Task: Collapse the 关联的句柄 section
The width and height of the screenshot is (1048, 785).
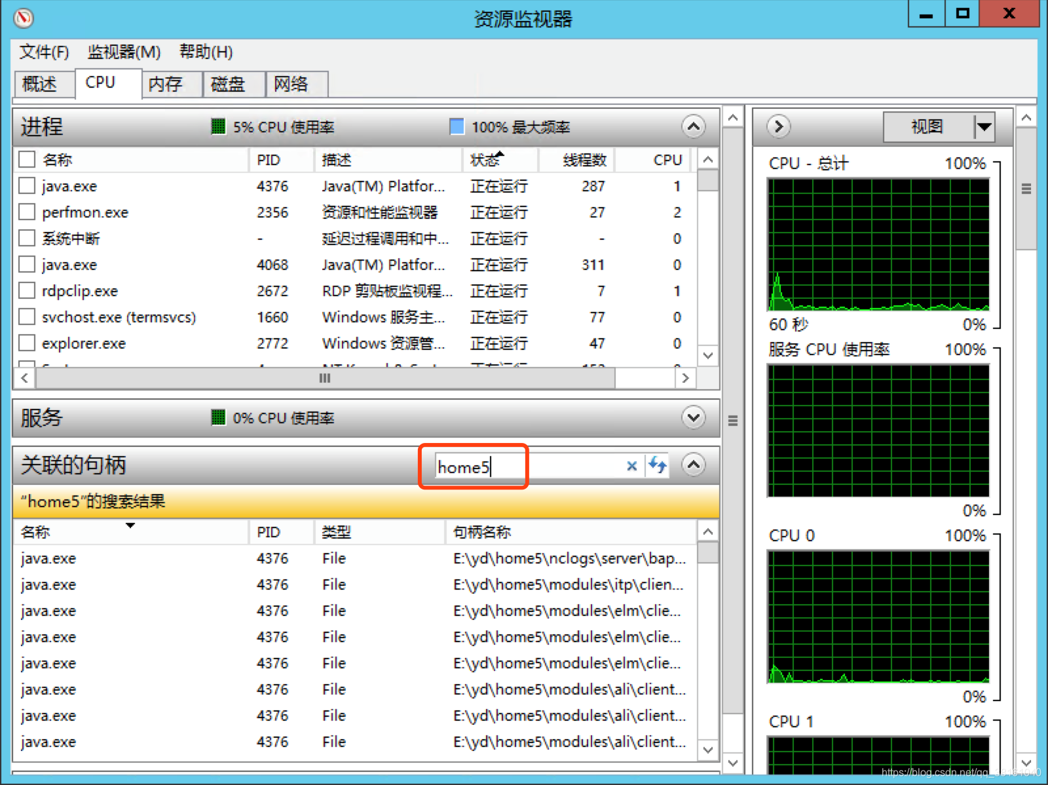Action: coord(693,465)
